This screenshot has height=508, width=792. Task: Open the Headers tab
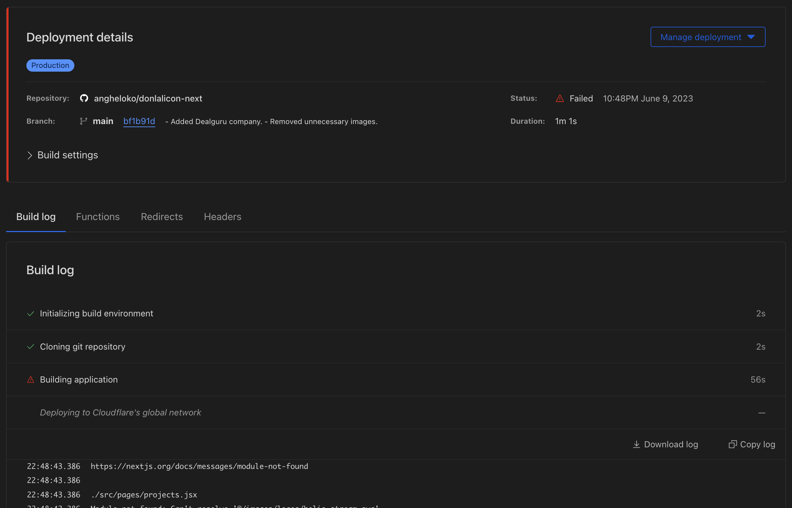pyautogui.click(x=222, y=217)
